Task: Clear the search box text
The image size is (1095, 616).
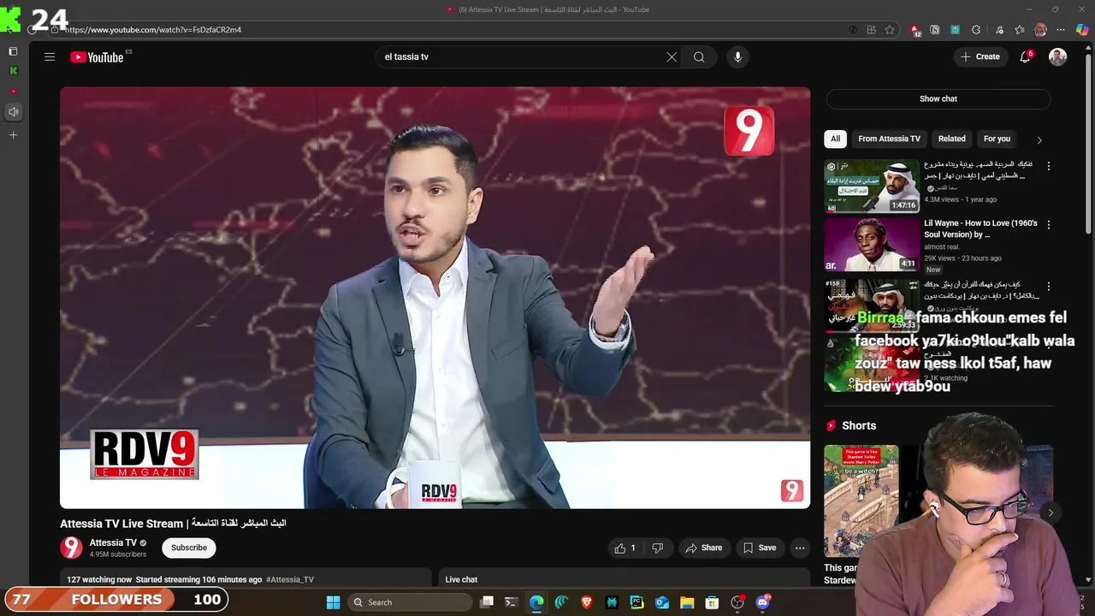Action: [x=672, y=57]
